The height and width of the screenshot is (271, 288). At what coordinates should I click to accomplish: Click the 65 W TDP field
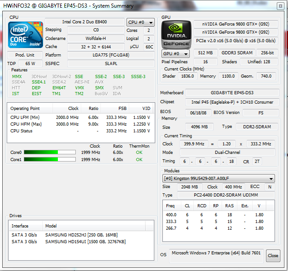(x=31, y=64)
